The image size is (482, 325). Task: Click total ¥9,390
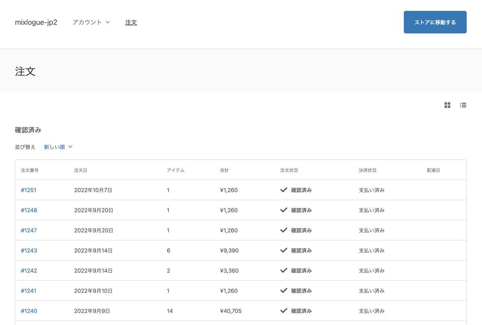[x=229, y=250]
